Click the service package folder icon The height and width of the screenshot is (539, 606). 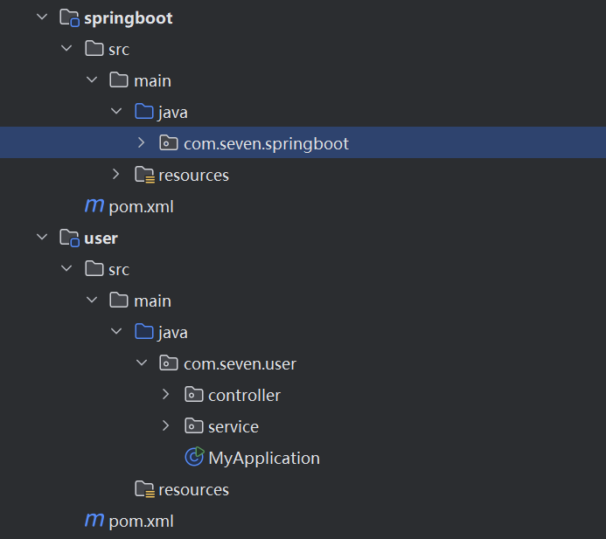tap(194, 426)
